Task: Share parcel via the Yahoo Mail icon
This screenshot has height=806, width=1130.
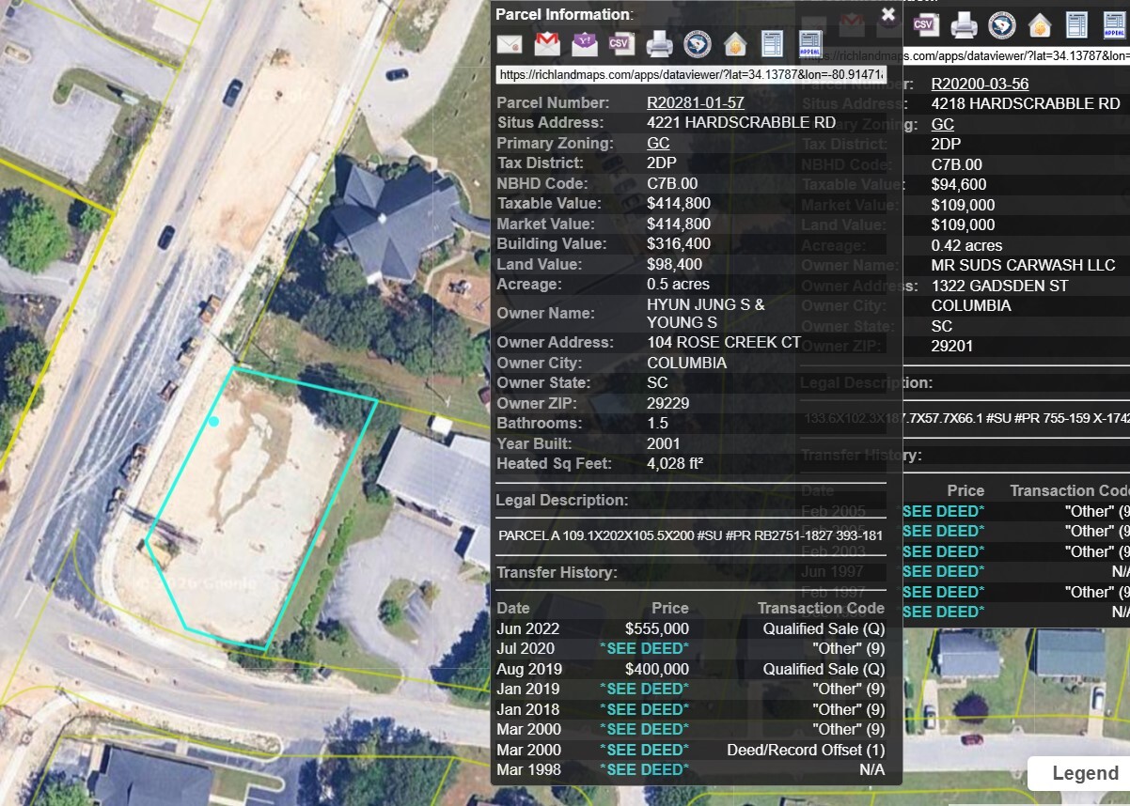Action: tap(585, 44)
